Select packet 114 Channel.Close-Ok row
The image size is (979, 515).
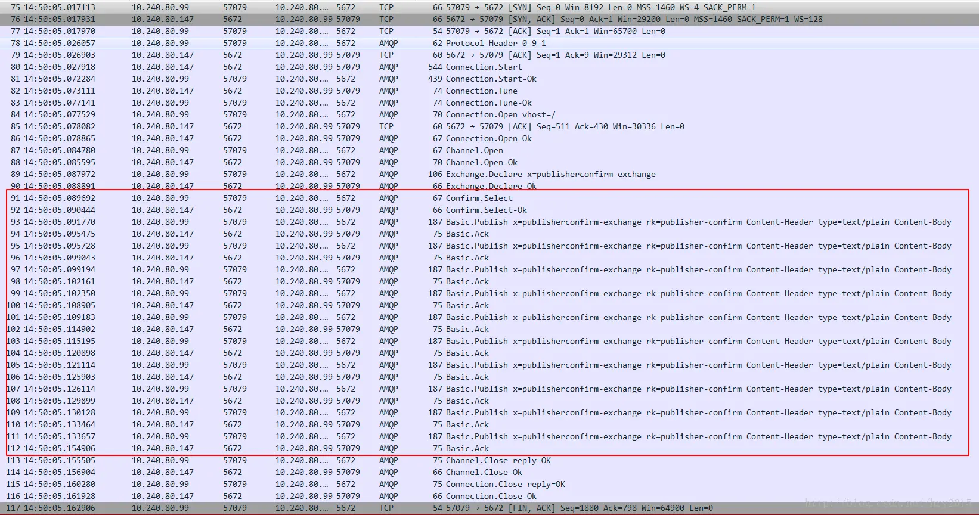pos(489,472)
